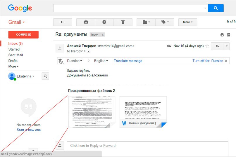This screenshot has height=157, width=236.
Task: Click the attachment paperclip icon
Action: click(169, 46)
